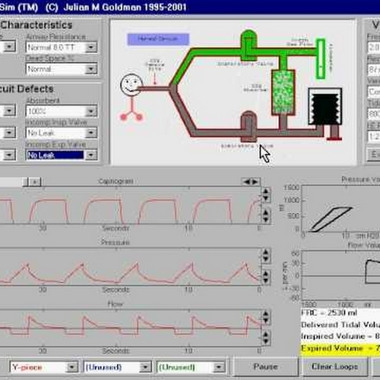Screen dimensions: 380x380
Task: Click the green inspiratory valve in the diagram
Action: point(249,43)
